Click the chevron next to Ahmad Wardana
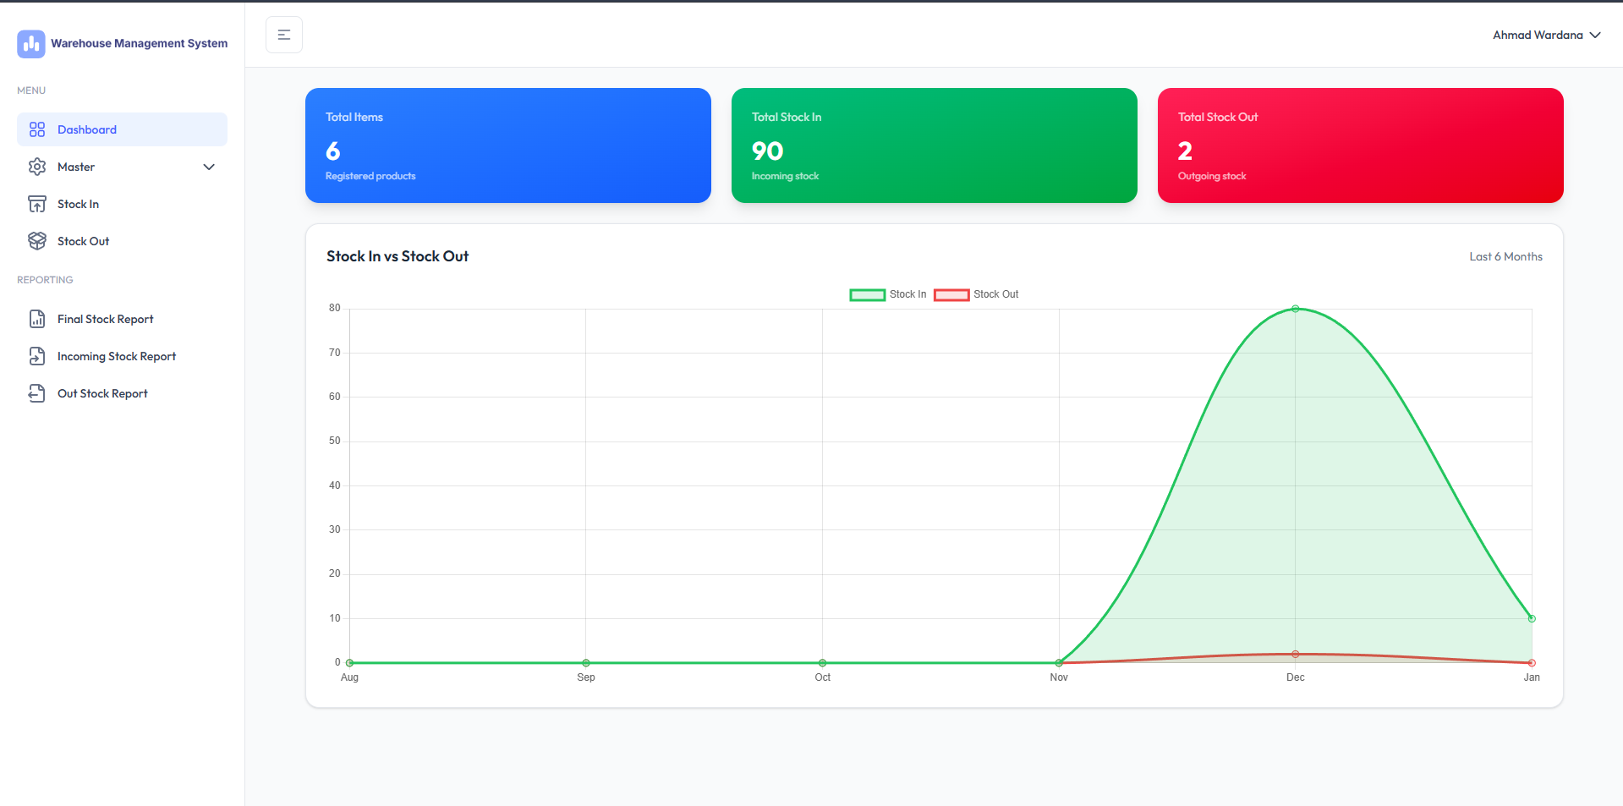This screenshot has height=806, width=1623. [x=1595, y=35]
